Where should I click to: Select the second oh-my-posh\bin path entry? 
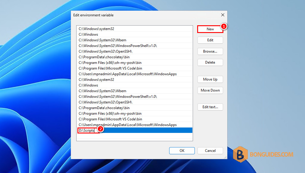(135, 113)
